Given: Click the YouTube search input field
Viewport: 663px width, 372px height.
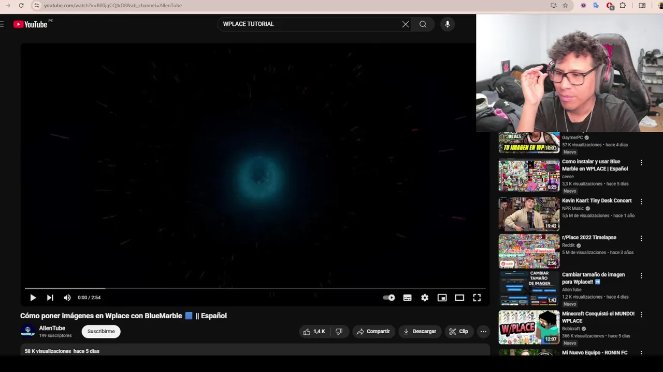Looking at the screenshot, I should coord(310,24).
